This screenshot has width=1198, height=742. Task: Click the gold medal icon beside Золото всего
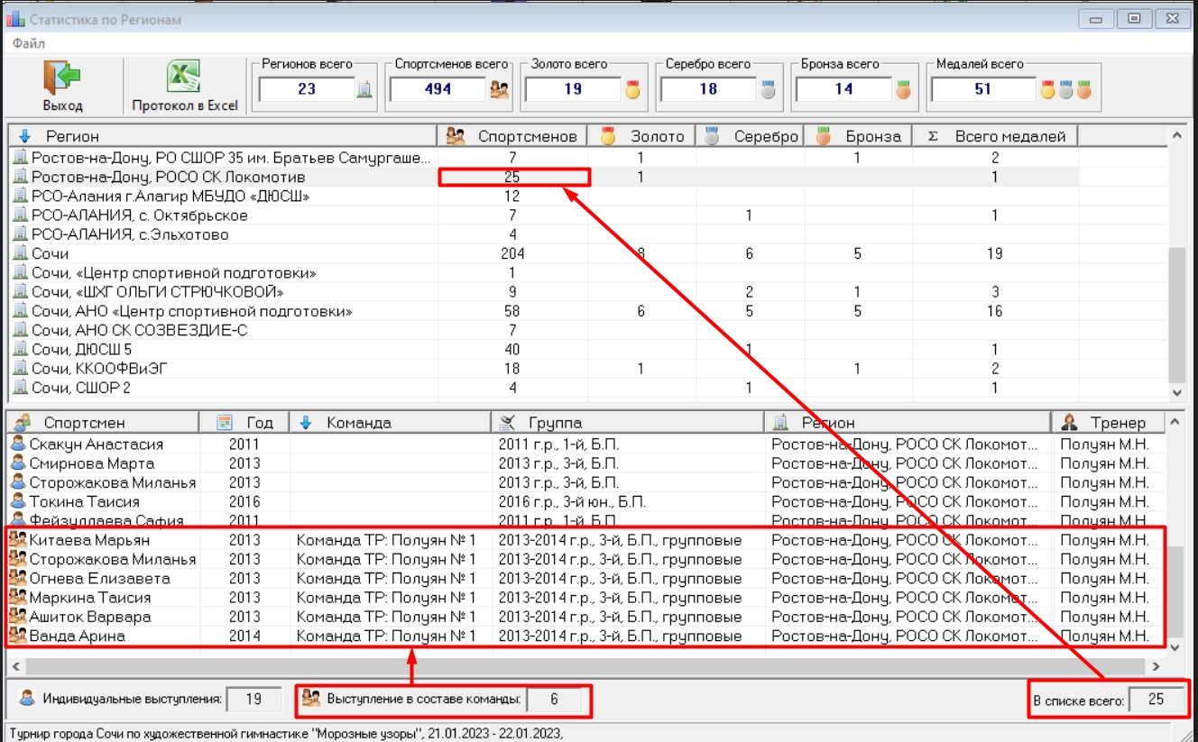(x=633, y=89)
